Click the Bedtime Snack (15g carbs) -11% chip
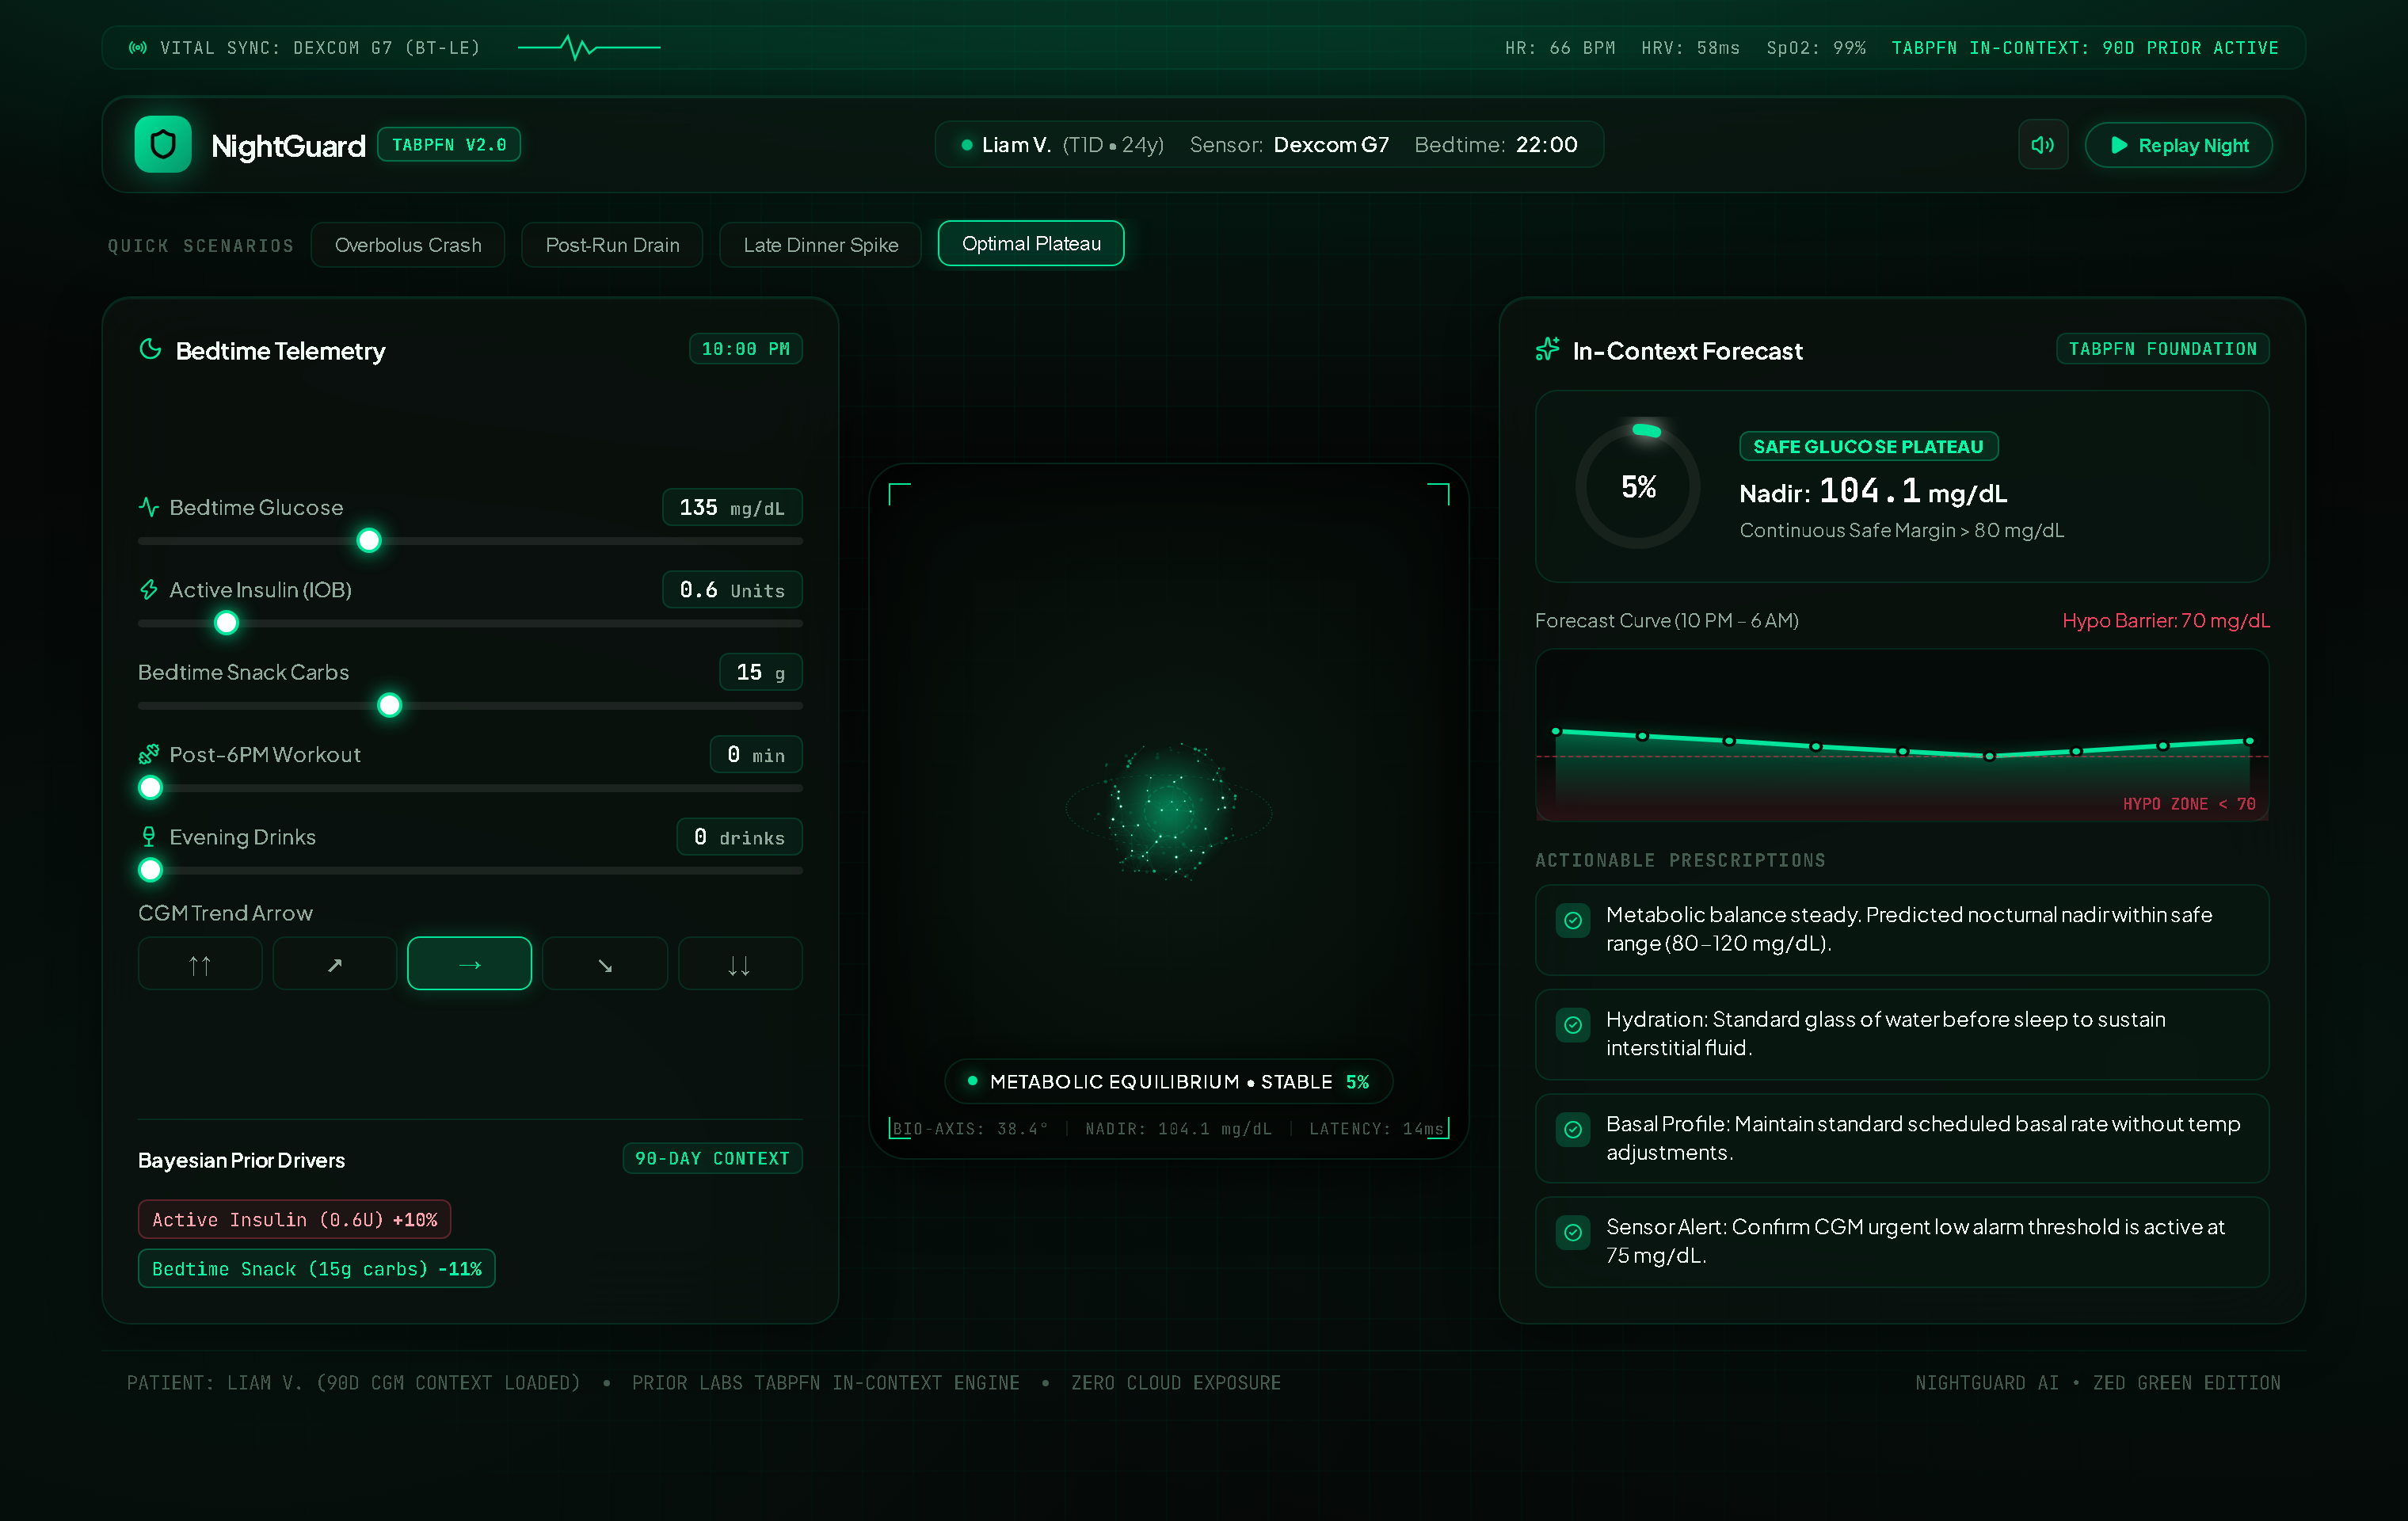Viewport: 2408px width, 1521px height. (316, 1269)
